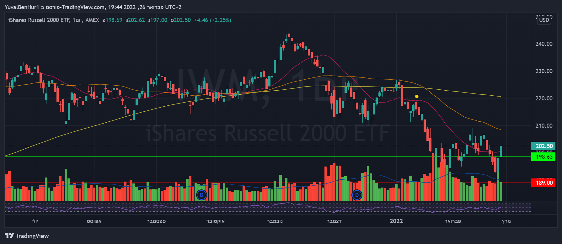This screenshot has width=562, height=244.
Task: Click the red 189.00 price label
Action: 543,183
